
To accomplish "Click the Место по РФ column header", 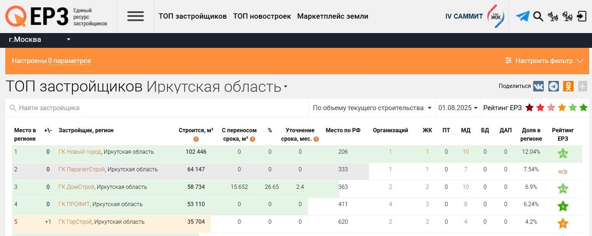I will click(343, 130).
